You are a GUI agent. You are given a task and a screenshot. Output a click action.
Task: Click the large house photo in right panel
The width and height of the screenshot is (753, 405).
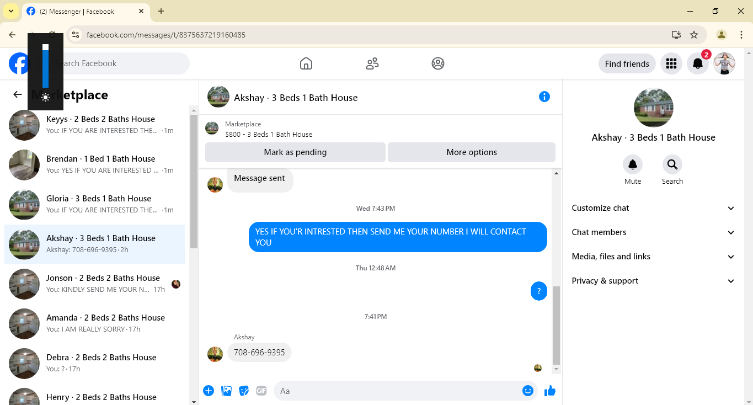click(654, 108)
